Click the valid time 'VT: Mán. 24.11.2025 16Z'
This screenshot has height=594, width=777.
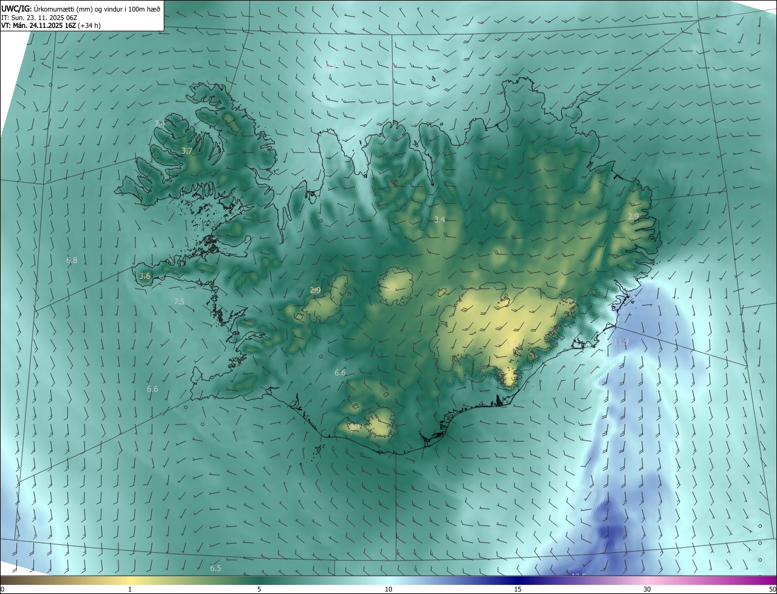[38, 25]
